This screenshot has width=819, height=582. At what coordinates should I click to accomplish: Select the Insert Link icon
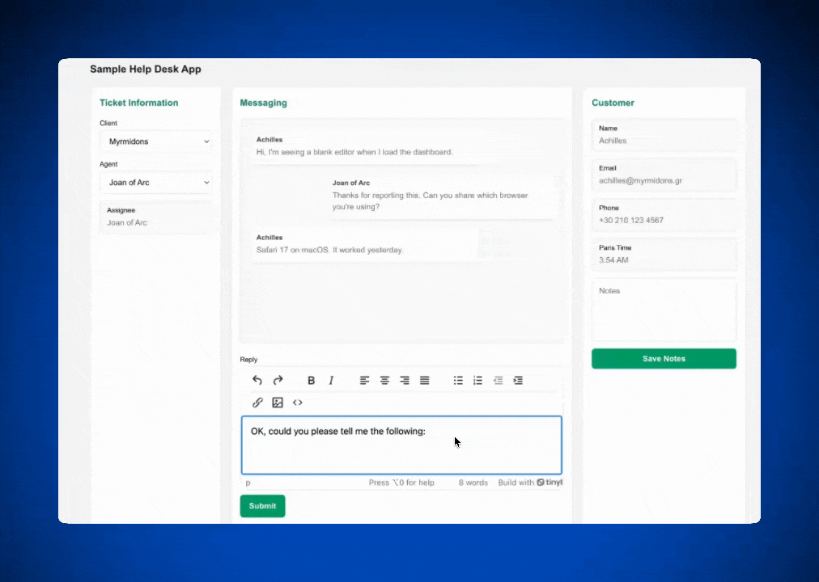point(257,402)
